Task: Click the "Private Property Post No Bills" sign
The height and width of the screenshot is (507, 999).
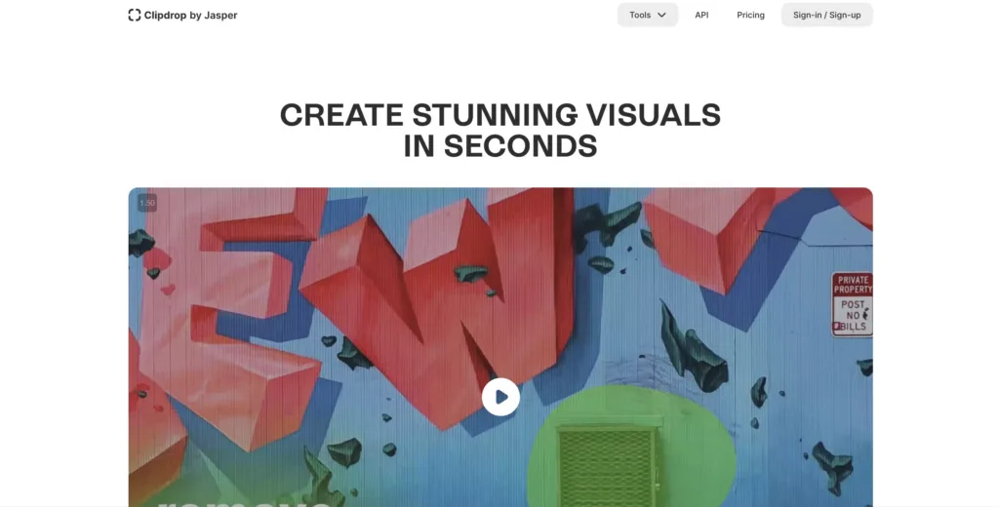Action: pyautogui.click(x=852, y=304)
